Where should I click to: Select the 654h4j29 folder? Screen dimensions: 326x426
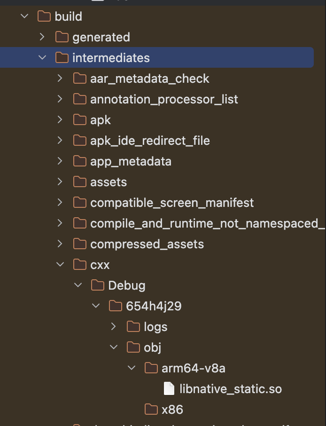click(x=154, y=306)
